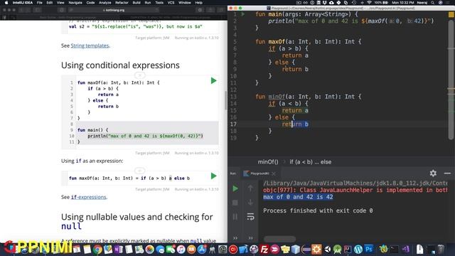Viewport: 455px width, 256px height.
Task: Open Visual Studio from the dock
Action: pyautogui.click(x=405, y=250)
